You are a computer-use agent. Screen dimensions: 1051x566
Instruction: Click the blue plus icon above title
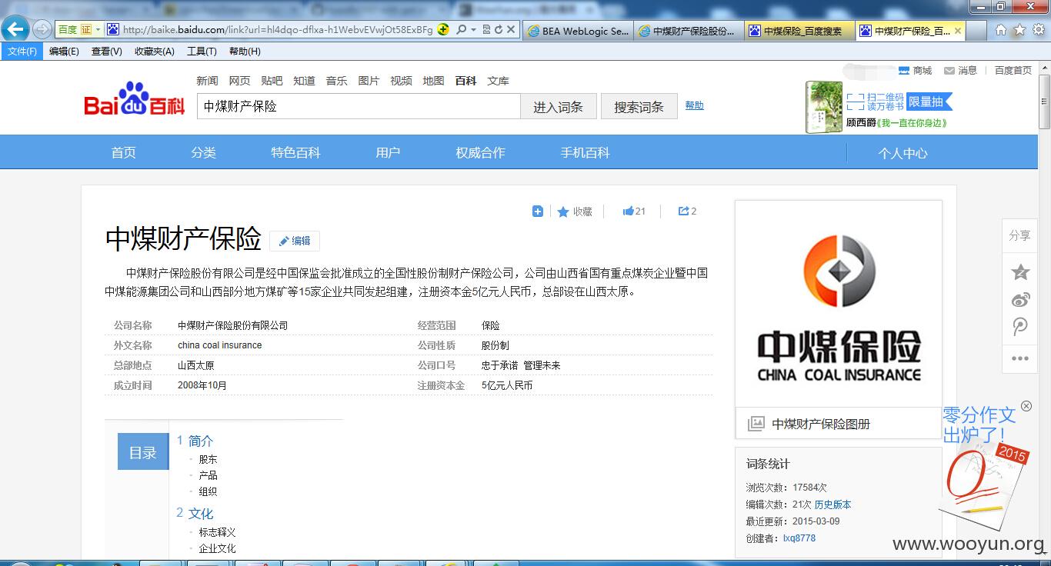click(x=538, y=211)
